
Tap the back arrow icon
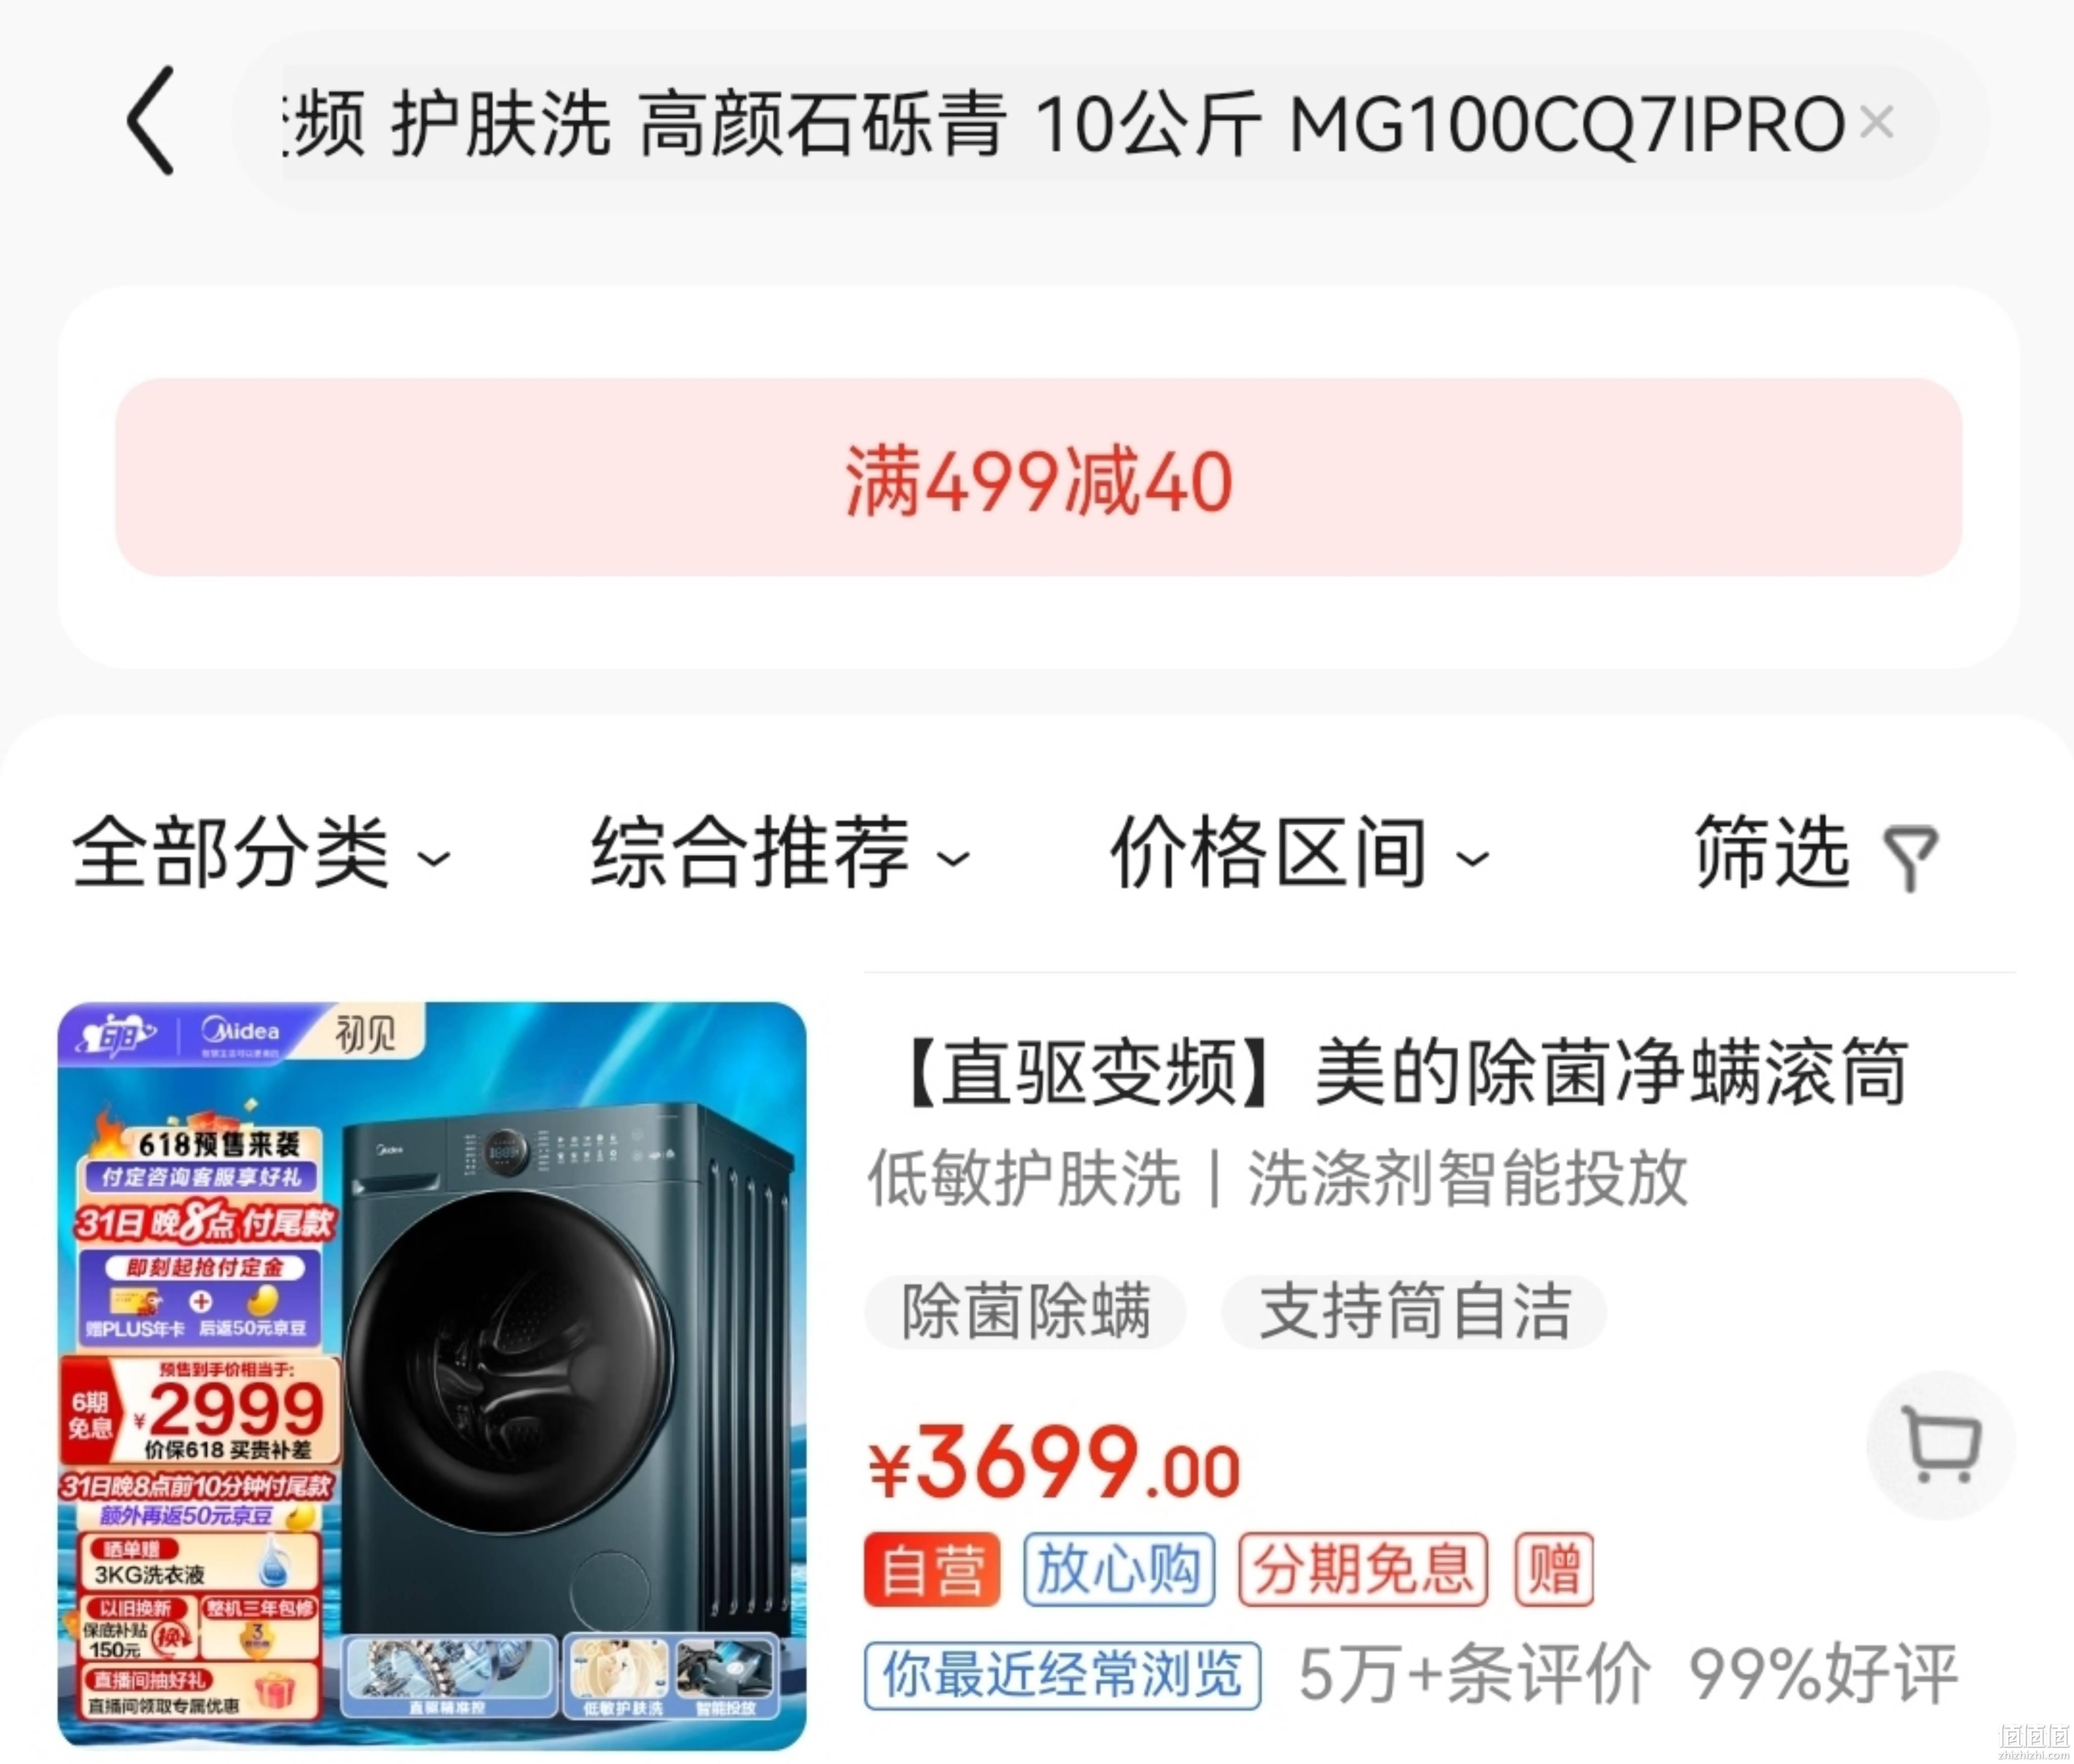152,121
